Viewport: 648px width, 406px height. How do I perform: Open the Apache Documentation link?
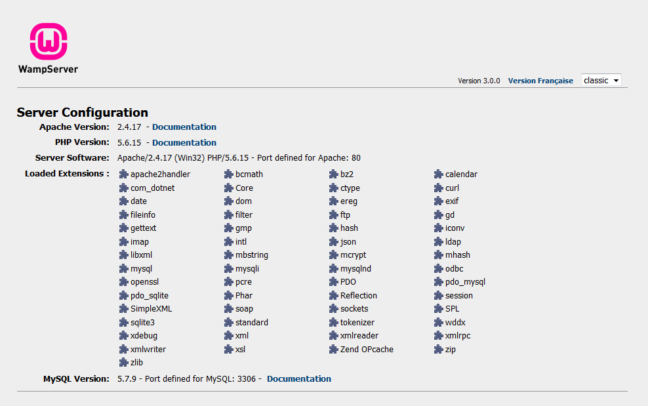(x=184, y=127)
